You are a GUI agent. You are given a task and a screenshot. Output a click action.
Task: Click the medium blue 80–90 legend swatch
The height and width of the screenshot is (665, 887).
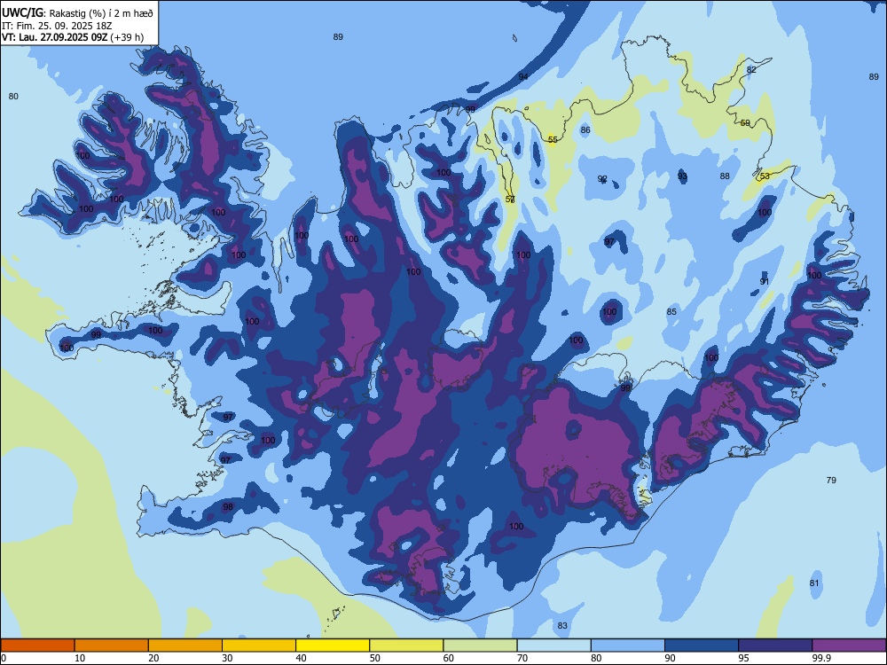pyautogui.click(x=628, y=645)
